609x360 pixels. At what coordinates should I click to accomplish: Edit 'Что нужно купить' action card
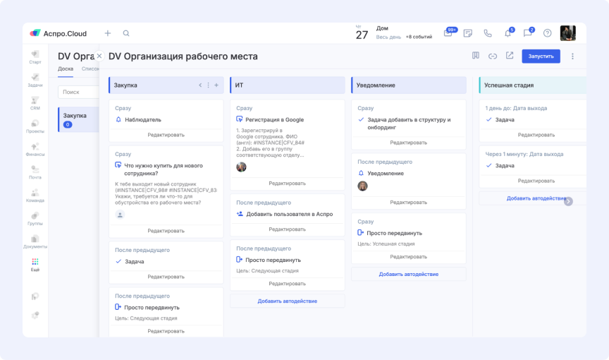click(x=166, y=231)
